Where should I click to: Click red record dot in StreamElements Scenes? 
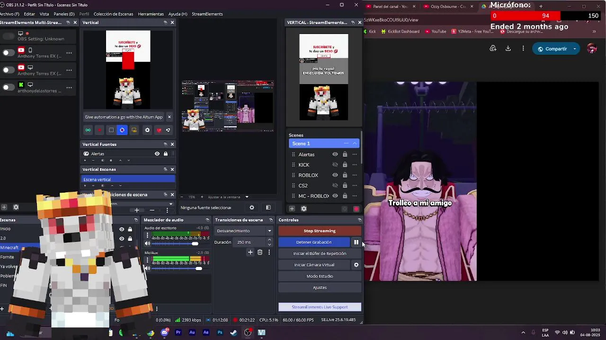[x=356, y=209]
